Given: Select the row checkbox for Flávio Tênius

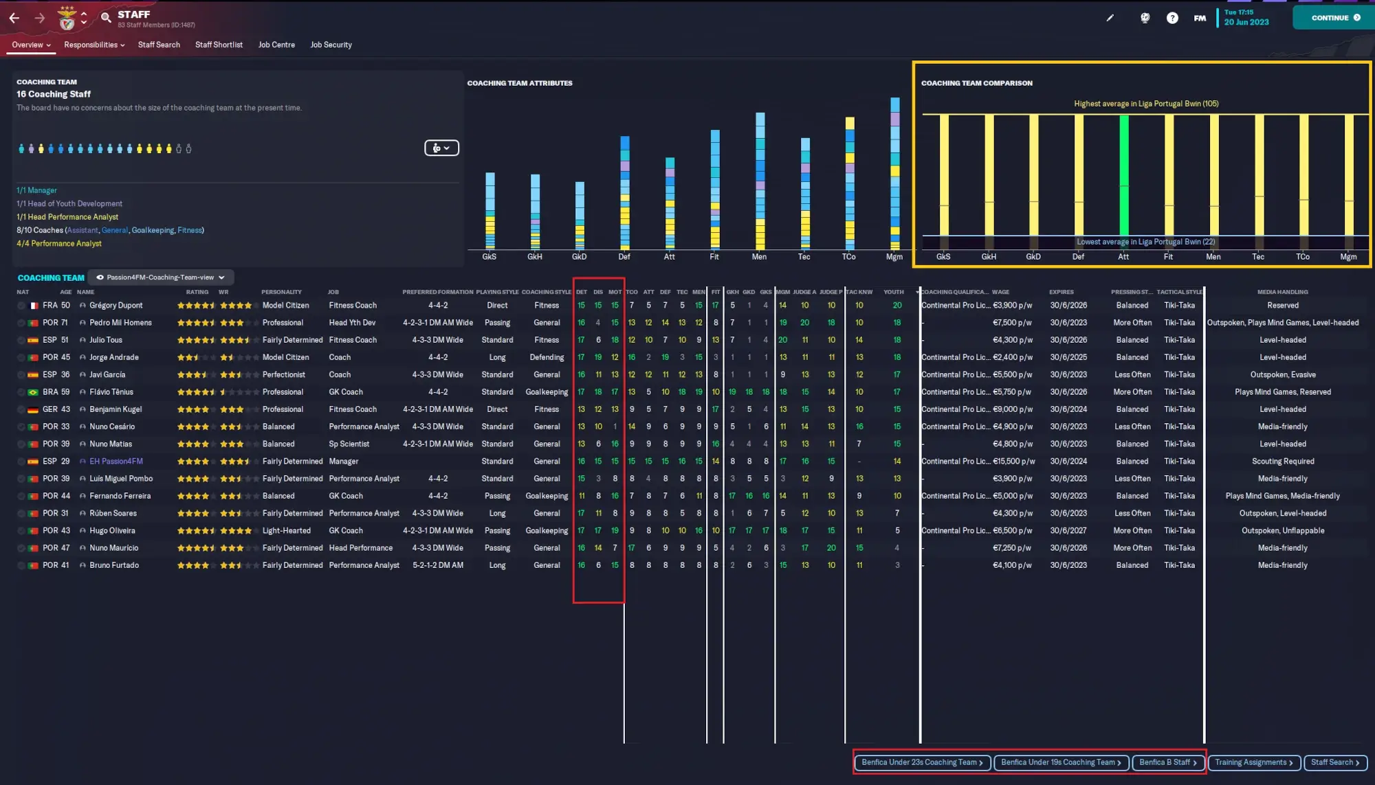Looking at the screenshot, I should tap(21, 392).
